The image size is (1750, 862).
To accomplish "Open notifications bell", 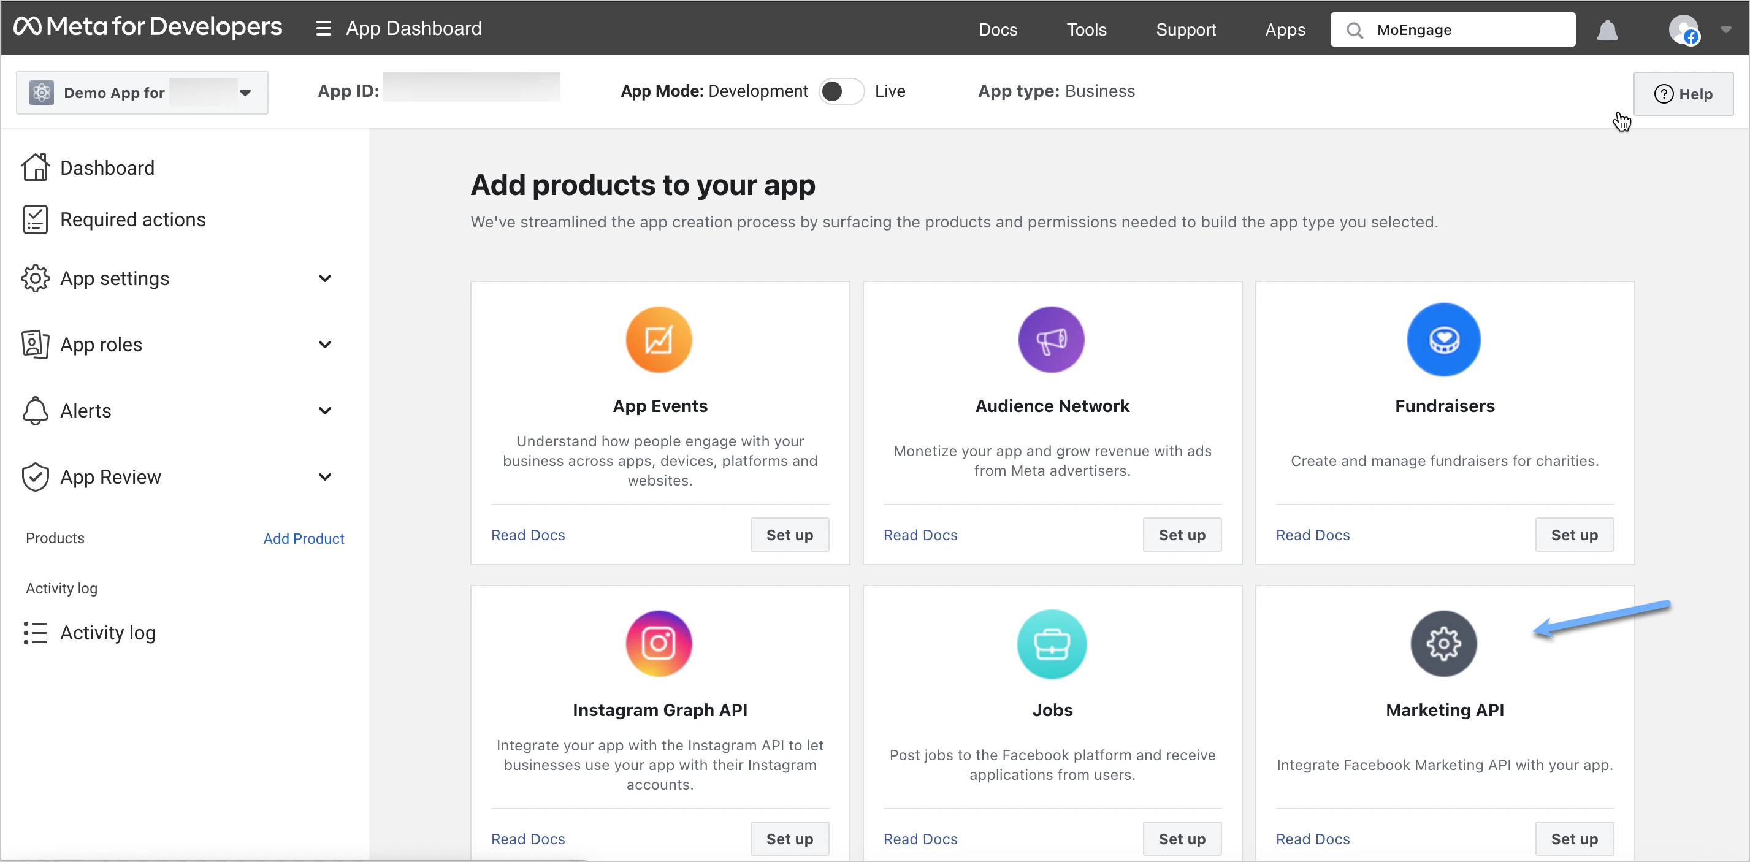I will click(x=1607, y=30).
